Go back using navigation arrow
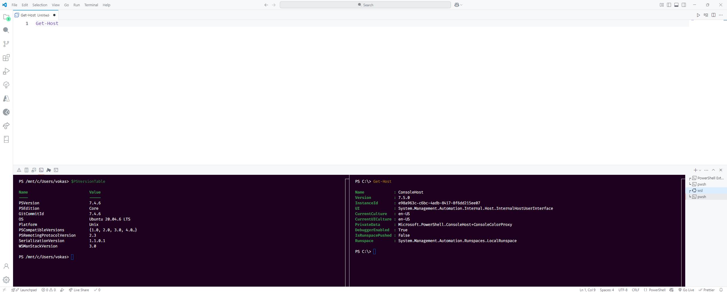 [266, 5]
